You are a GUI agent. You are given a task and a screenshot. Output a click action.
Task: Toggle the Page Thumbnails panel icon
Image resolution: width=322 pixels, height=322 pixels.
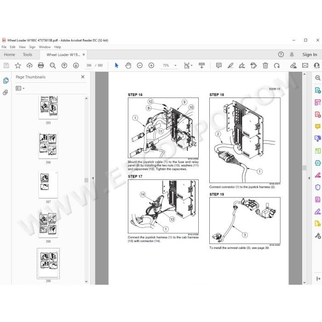(x=6, y=80)
